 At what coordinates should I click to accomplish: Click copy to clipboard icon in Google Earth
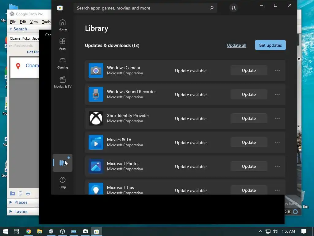click(x=20, y=193)
